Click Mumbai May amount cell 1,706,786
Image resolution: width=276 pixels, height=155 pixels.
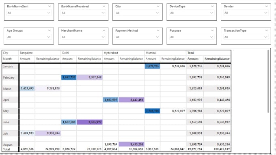[152, 111]
